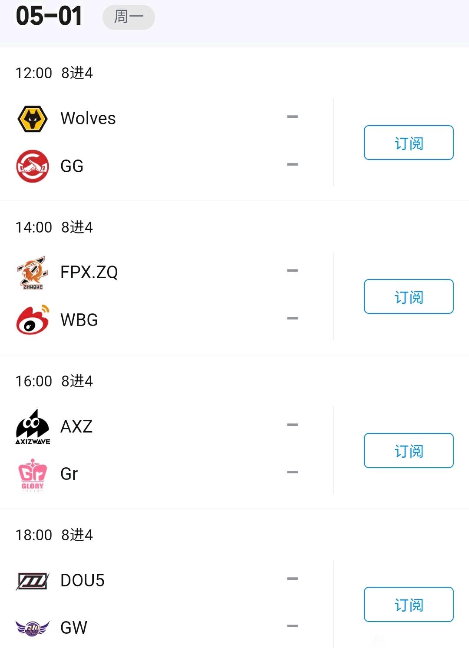Open the Wolves team name
The image size is (469, 652).
[88, 118]
